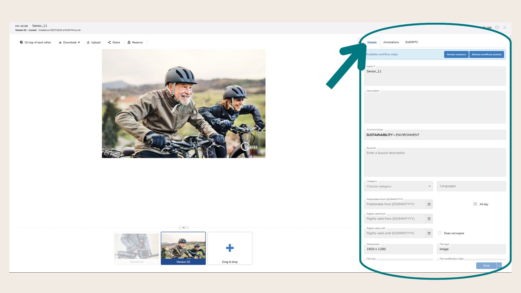The height and width of the screenshot is (293, 521).
Task: Click the Revoke clearance button
Action: pos(456,55)
